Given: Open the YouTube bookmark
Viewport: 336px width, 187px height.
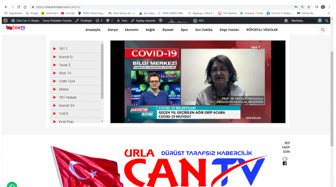Looking at the screenshot, I should click(68, 13).
